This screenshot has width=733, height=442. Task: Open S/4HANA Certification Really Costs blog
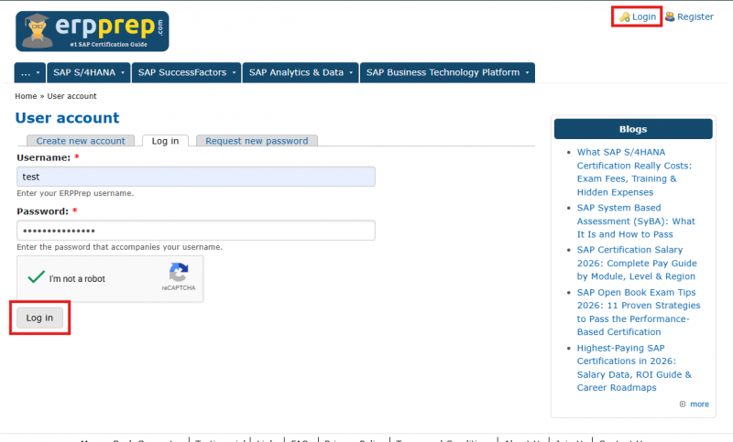point(634,172)
